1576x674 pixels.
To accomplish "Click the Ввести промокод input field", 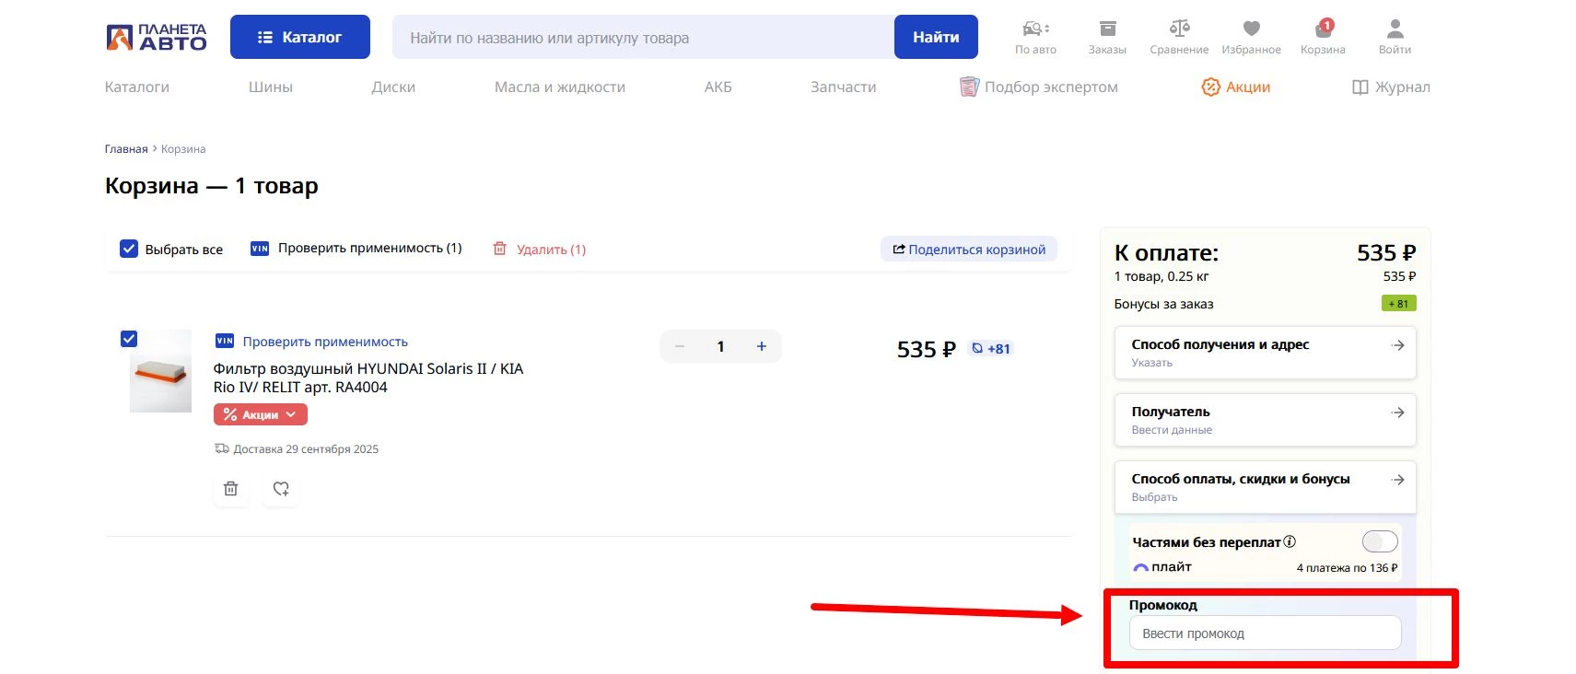I will (x=1264, y=633).
